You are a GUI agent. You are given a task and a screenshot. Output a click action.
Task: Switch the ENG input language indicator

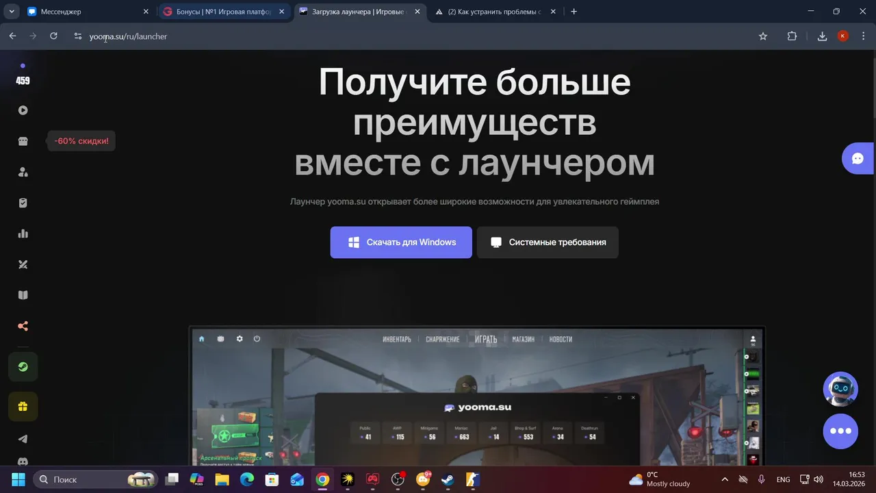point(783,479)
